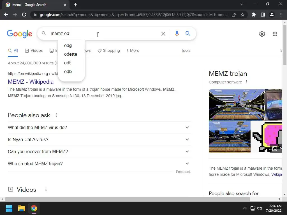Open the Chrome three-dot menu
287x215 pixels.
click(281, 15)
